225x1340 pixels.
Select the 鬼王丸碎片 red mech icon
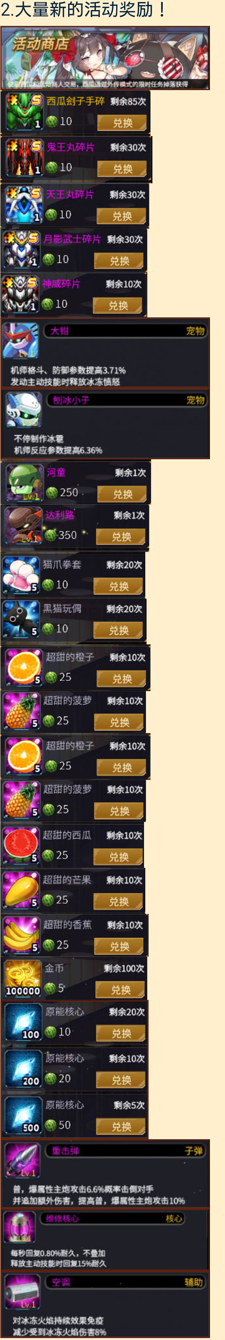[x=24, y=158]
